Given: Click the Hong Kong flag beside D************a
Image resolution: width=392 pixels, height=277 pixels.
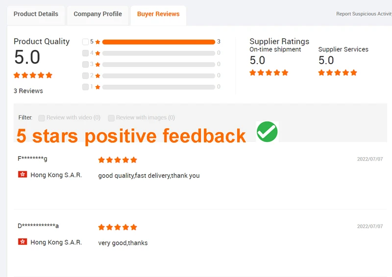Looking at the screenshot, I should pyautogui.click(x=23, y=242).
